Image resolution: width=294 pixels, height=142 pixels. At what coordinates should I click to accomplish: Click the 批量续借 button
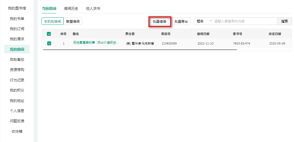(x=159, y=21)
